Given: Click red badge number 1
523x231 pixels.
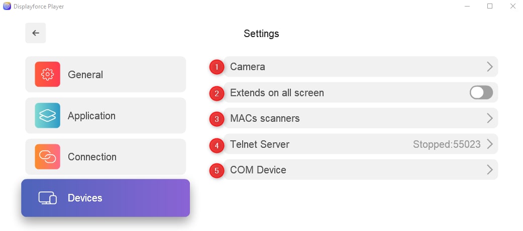Looking at the screenshot, I should pos(217,67).
